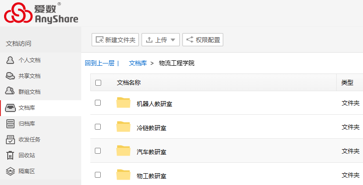Screen dimensions: 363x185
Task: Open the Send/Receive Tasks (收发任务) icon
Action: point(10,140)
